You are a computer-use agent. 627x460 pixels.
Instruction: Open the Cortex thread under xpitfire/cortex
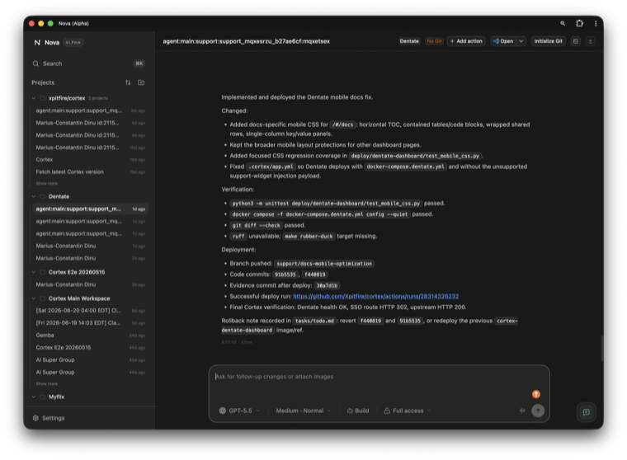pyautogui.click(x=91, y=159)
